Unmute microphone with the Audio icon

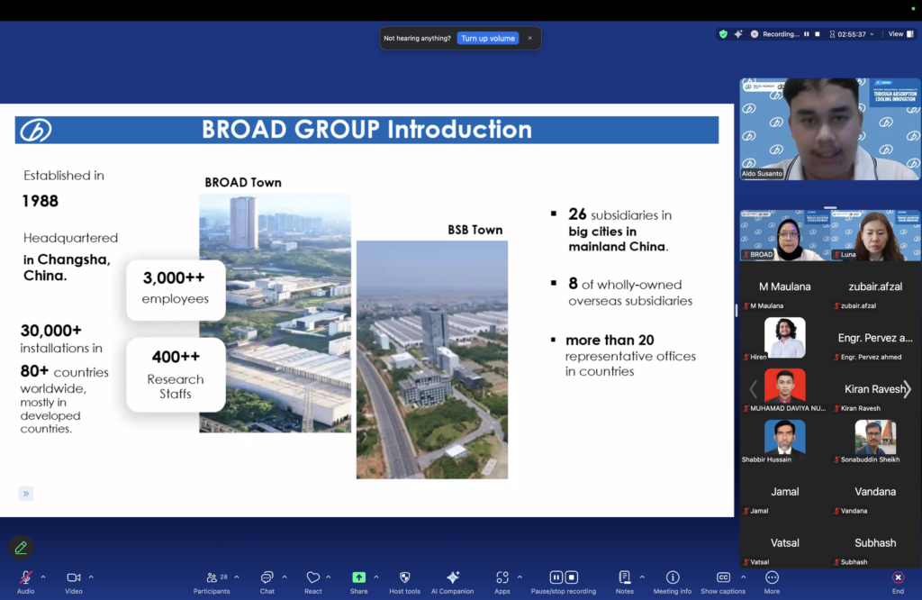coord(25,578)
